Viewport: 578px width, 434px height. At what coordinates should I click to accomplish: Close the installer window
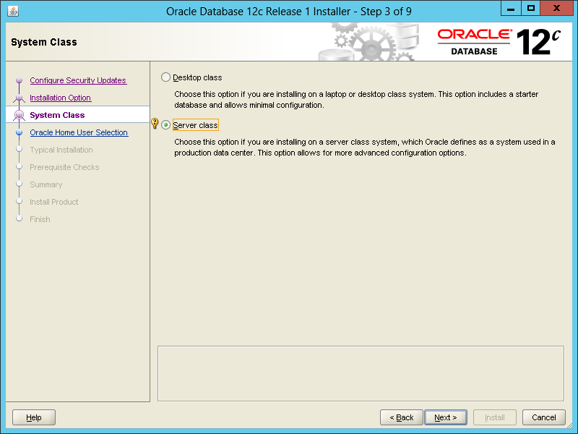[556, 8]
